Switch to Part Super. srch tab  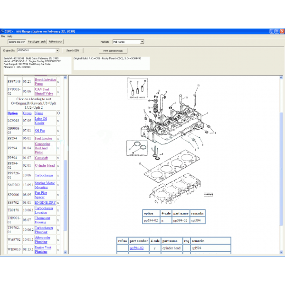coord(37,42)
